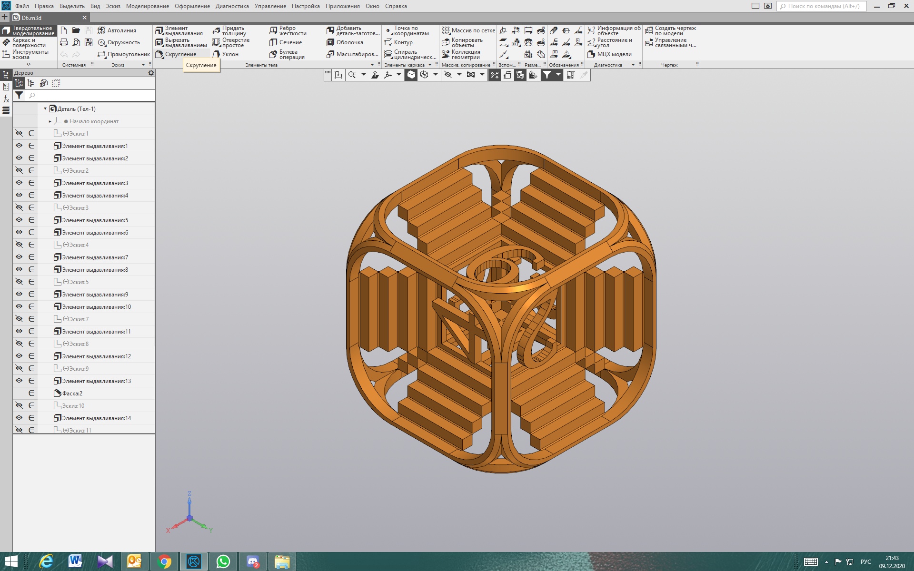Open the Приложения menu
The image size is (914, 571).
tap(342, 6)
